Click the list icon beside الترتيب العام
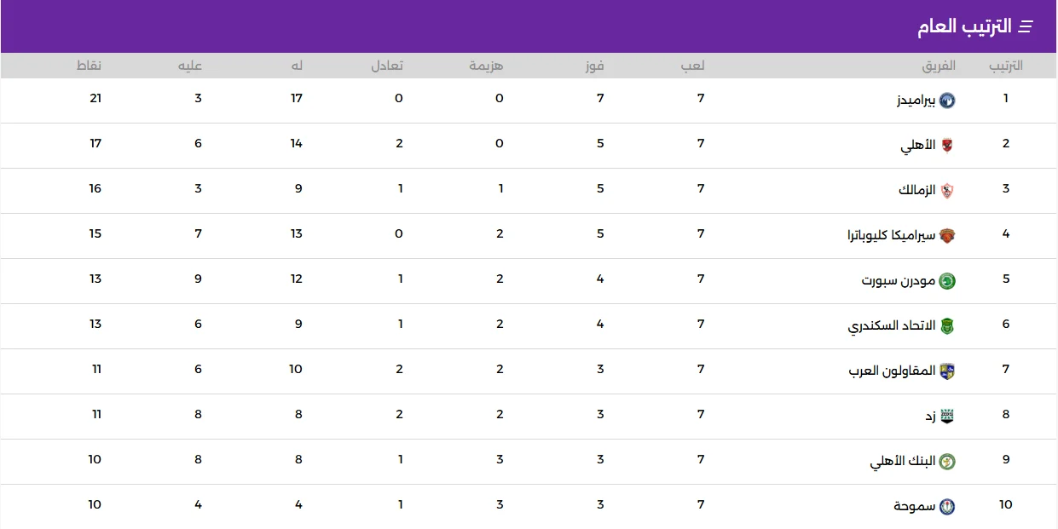 [1026, 27]
